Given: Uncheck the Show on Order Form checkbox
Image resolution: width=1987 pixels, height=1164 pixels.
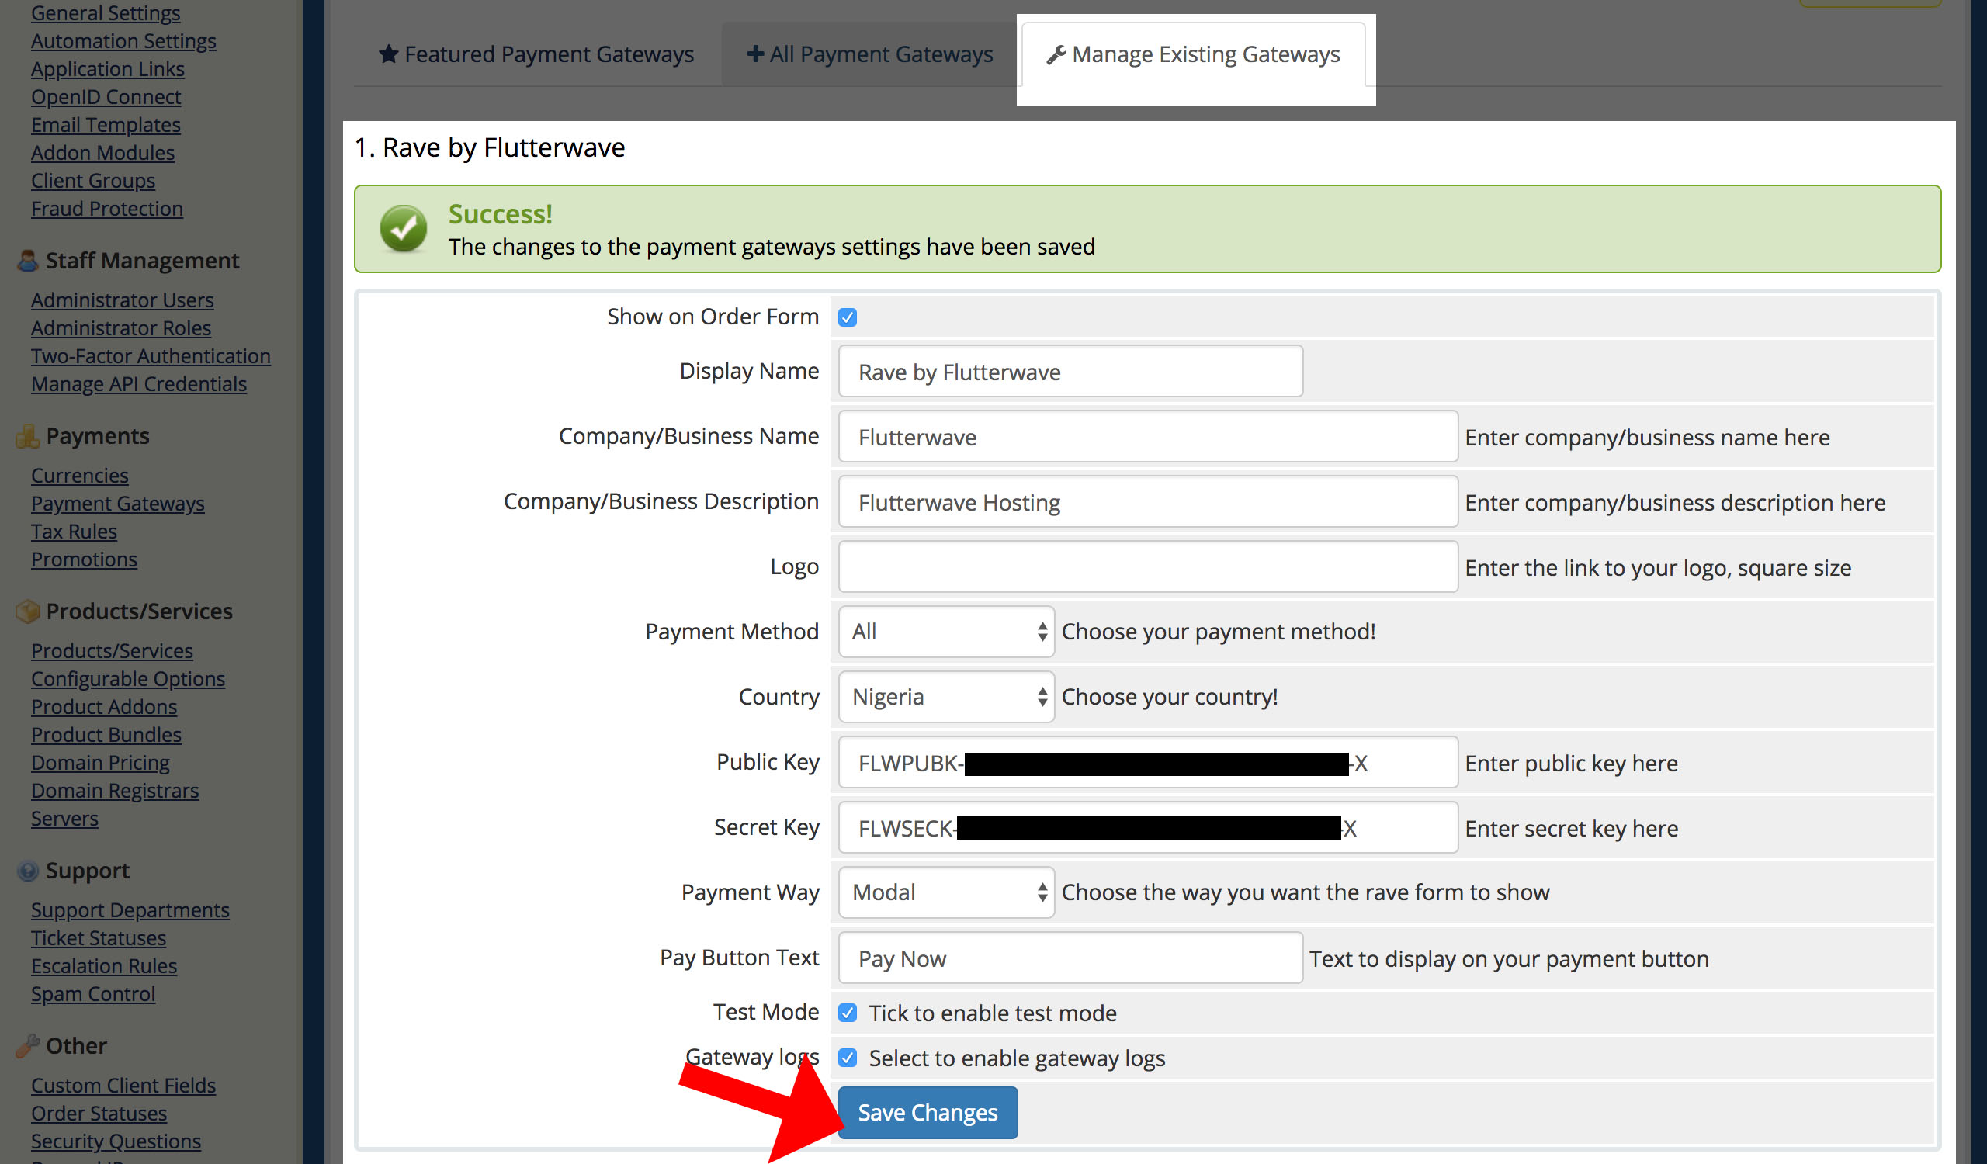Looking at the screenshot, I should (x=848, y=317).
